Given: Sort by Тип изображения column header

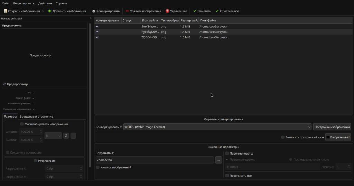Looking at the screenshot, I should pos(170,20).
